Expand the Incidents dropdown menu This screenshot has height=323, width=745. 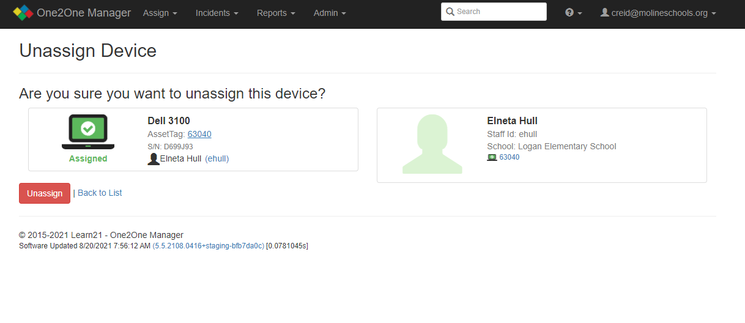pyautogui.click(x=217, y=13)
